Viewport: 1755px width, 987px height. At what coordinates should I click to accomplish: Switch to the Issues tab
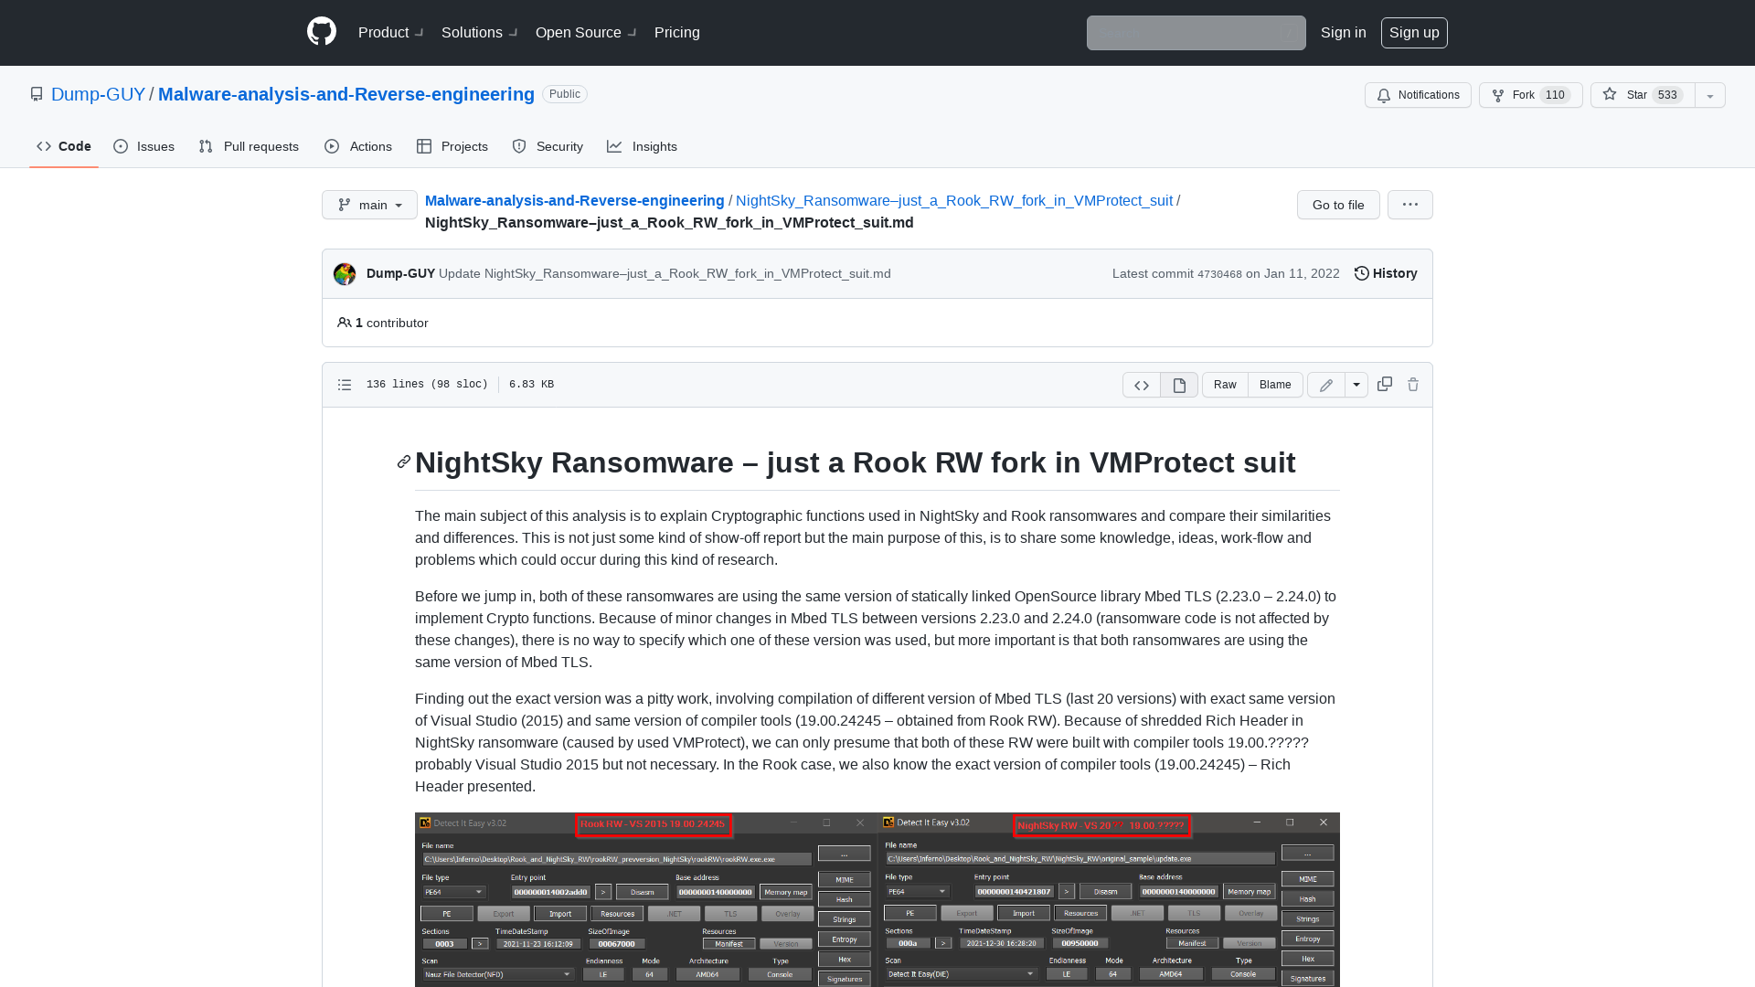click(x=144, y=146)
